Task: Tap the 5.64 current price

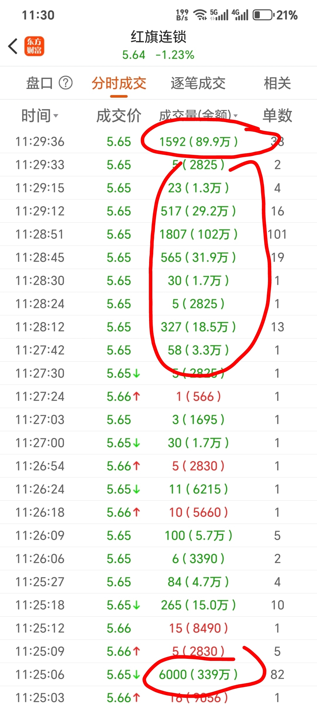Action: click(x=134, y=55)
